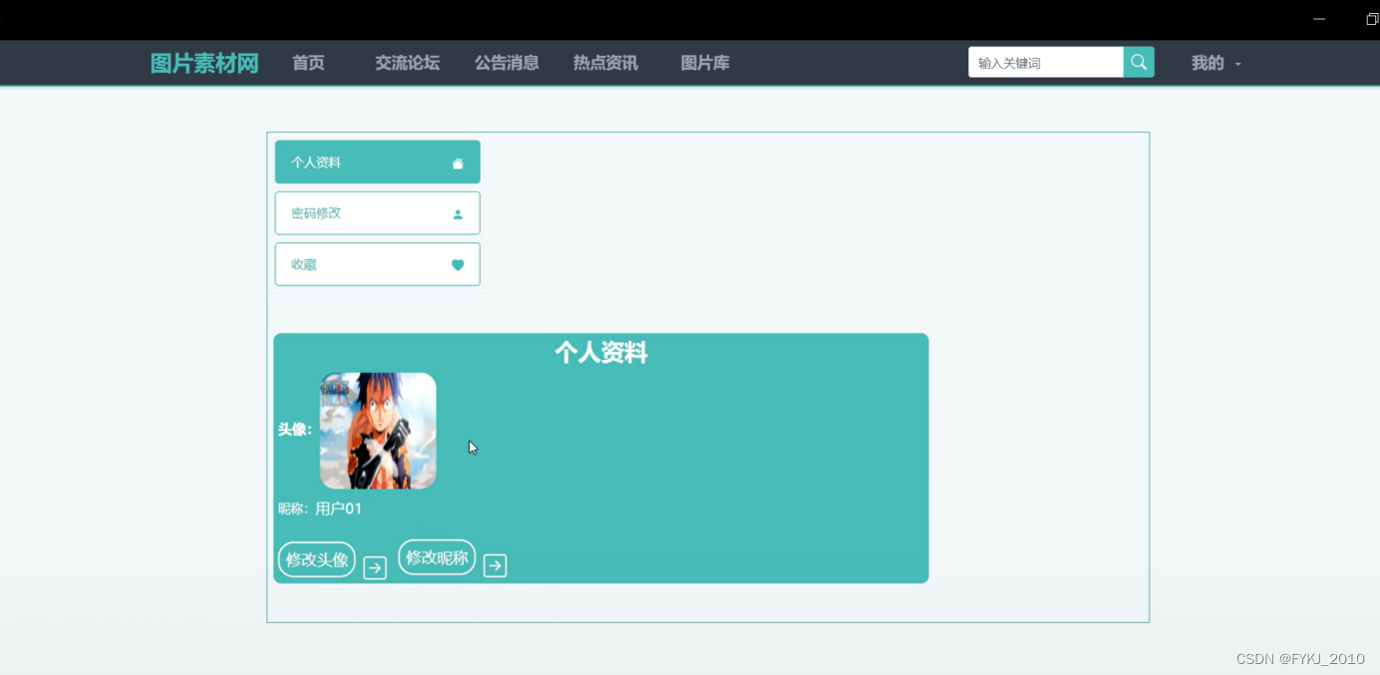Select the 密码修改 sidebar tab
The image size is (1380, 675).
pos(377,213)
